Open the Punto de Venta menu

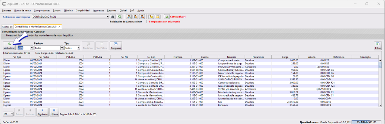[x=23, y=10]
